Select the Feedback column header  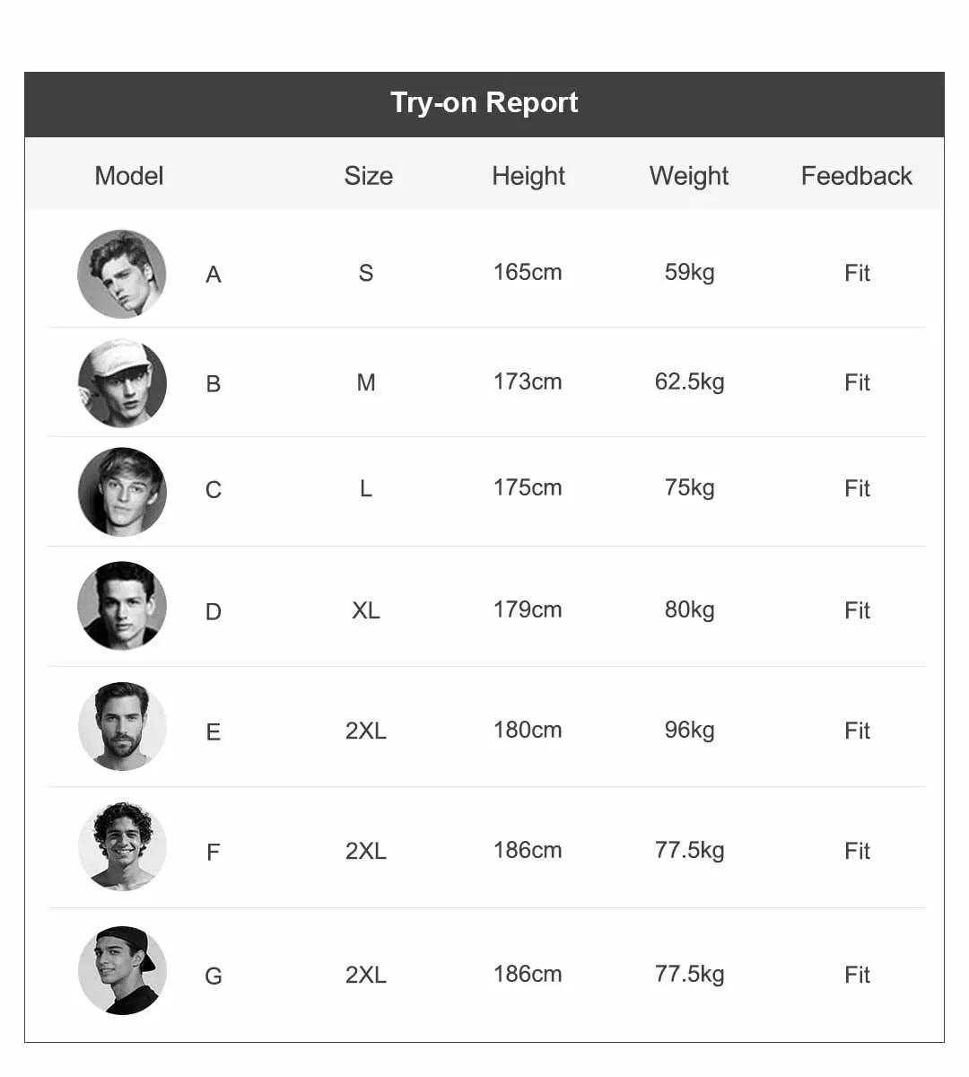857,176
